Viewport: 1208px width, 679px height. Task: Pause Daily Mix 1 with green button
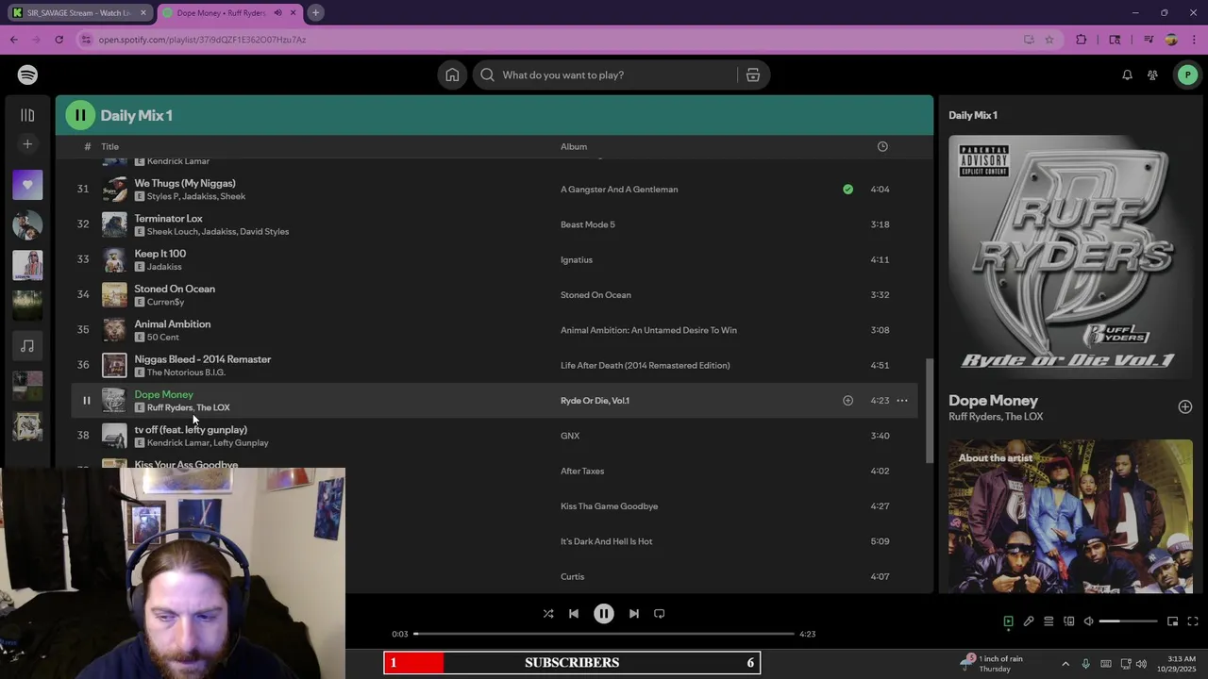(x=80, y=115)
